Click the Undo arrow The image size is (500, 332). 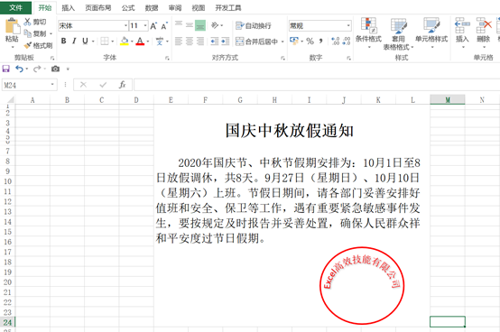[x=19, y=69]
